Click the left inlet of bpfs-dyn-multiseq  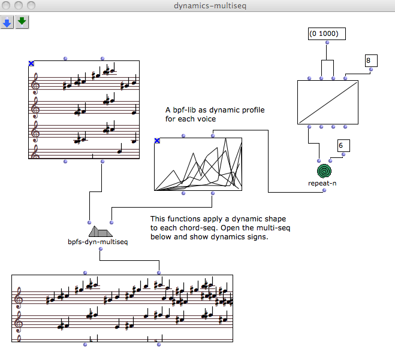[x=89, y=221]
